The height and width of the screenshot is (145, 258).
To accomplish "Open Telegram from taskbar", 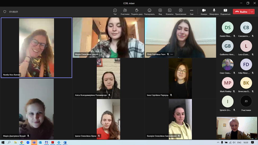I will coord(59,142).
